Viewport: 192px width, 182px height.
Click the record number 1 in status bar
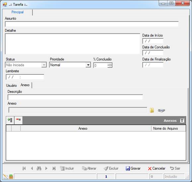click(x=106, y=176)
